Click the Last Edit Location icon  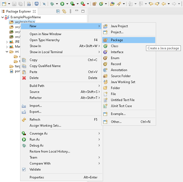(151, 4)
